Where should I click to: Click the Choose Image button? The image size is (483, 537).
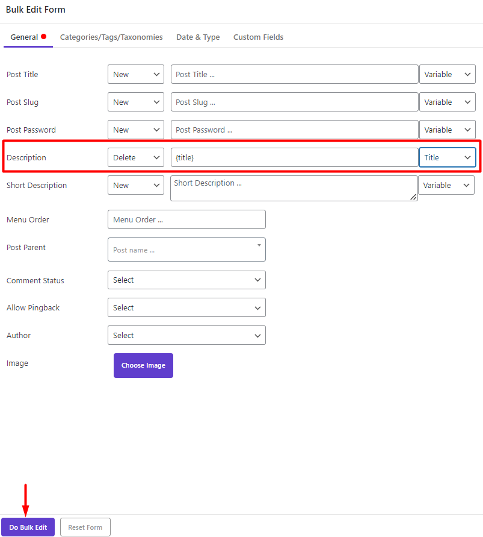coord(143,365)
